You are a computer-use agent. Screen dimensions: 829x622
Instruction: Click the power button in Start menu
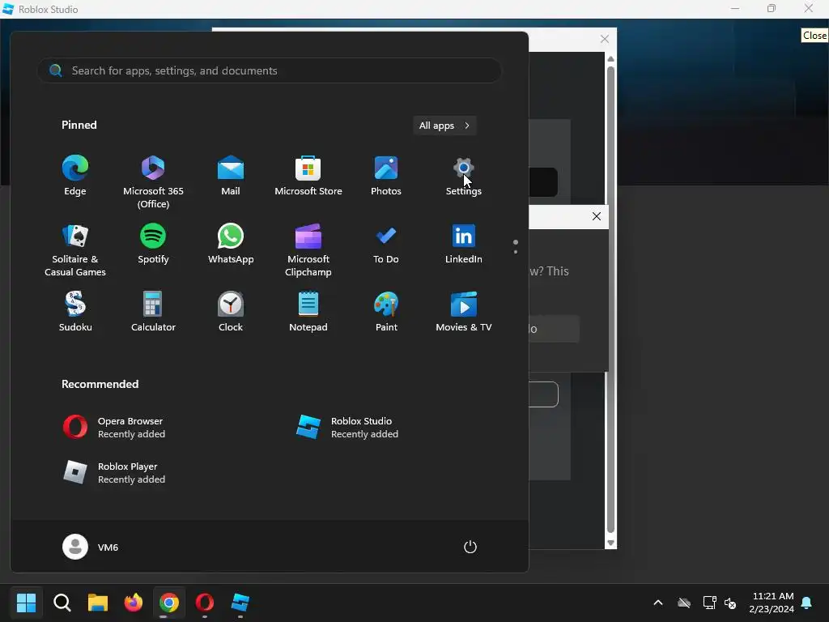pos(470,547)
